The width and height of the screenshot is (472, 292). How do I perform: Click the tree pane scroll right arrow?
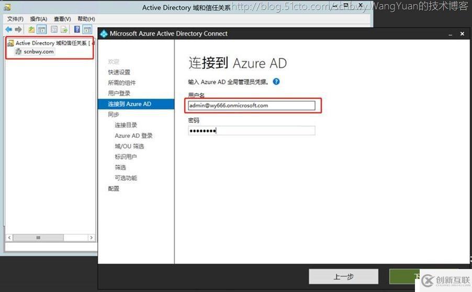pyautogui.click(x=91, y=238)
